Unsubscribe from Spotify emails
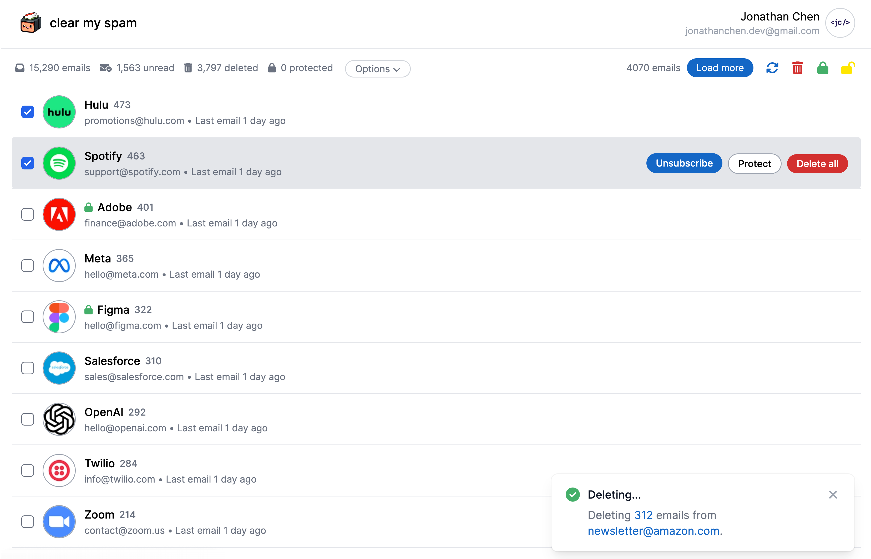Image resolution: width=871 pixels, height=559 pixels. pyautogui.click(x=684, y=163)
